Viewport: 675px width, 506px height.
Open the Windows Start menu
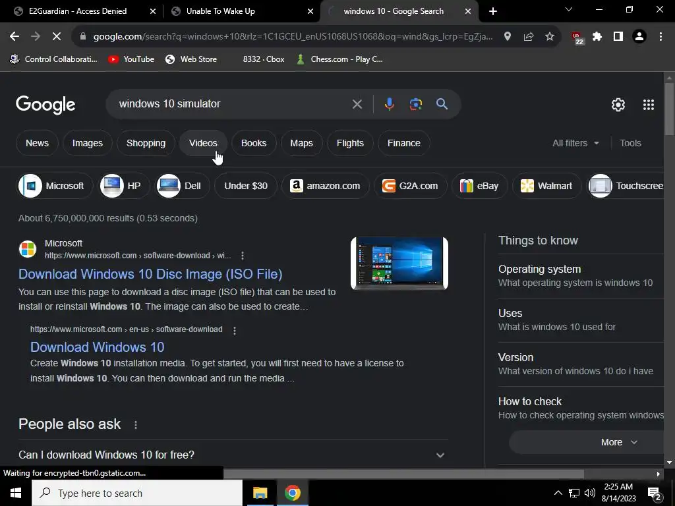[x=16, y=493]
